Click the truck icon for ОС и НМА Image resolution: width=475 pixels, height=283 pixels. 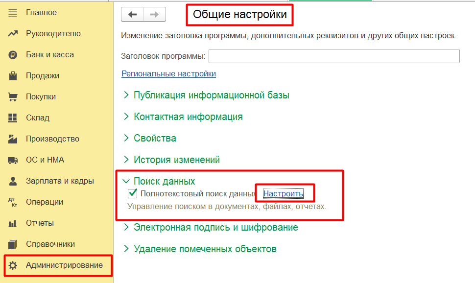pos(13,160)
